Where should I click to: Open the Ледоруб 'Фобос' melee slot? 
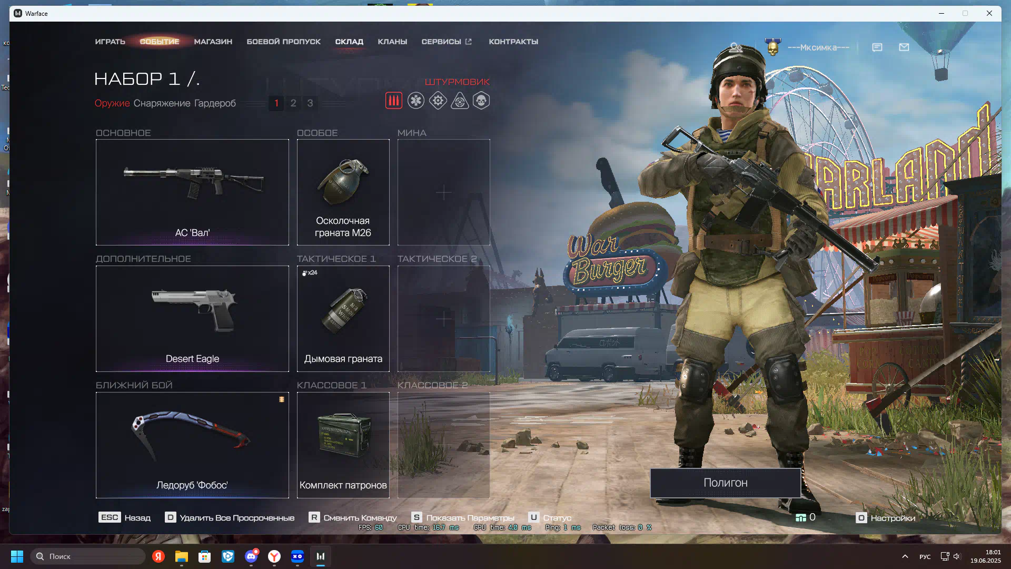point(192,445)
